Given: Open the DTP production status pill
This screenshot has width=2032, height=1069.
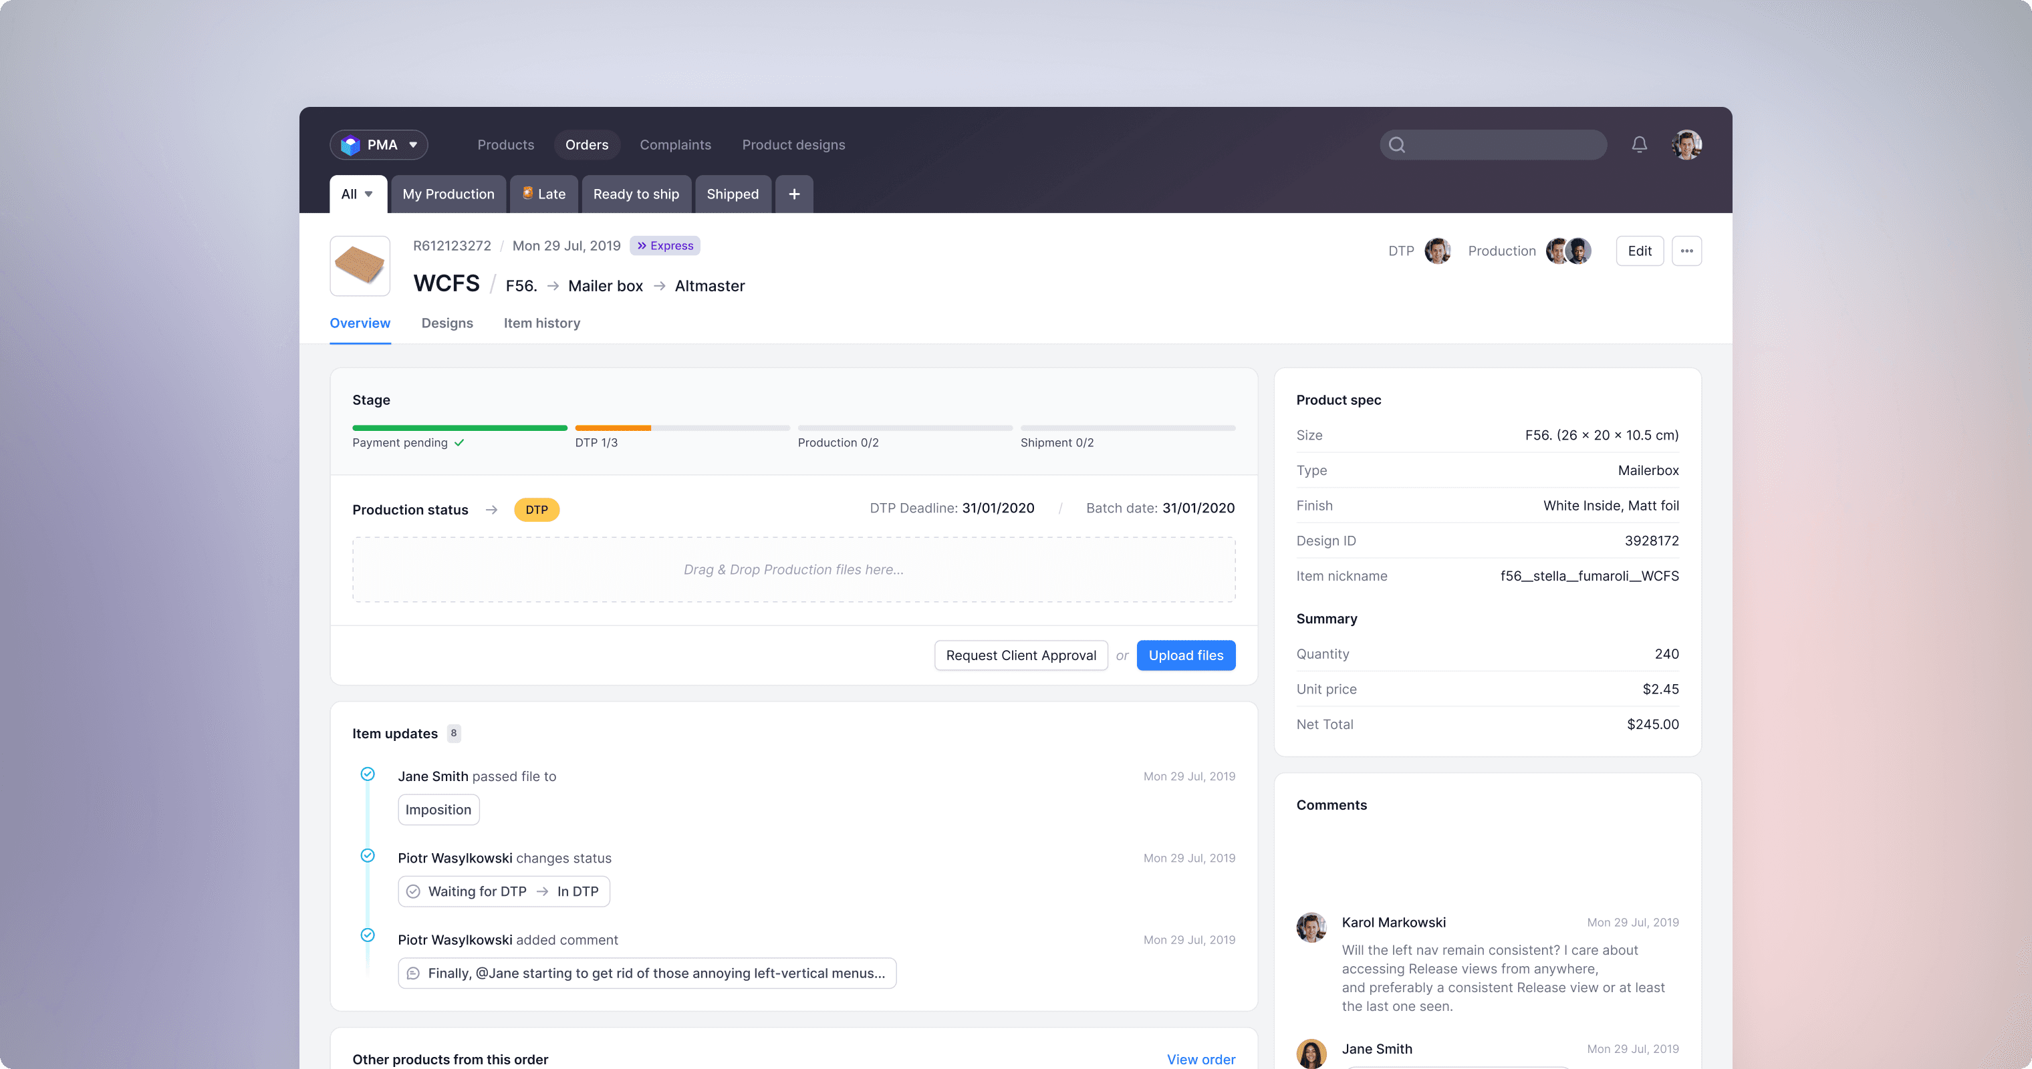Looking at the screenshot, I should coord(536,509).
